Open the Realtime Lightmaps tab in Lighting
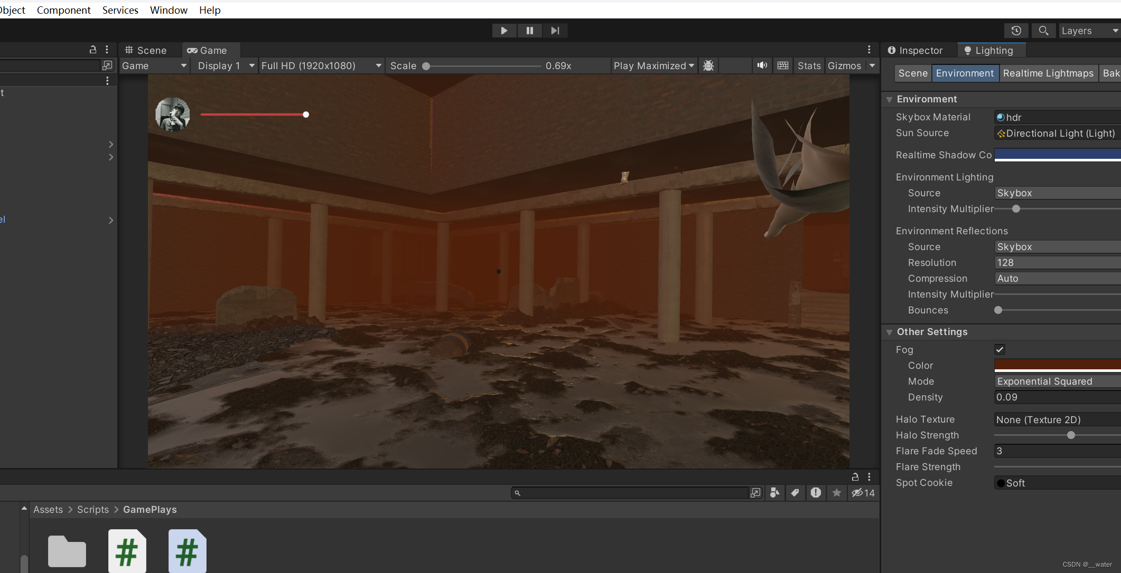The width and height of the screenshot is (1121, 573). pyautogui.click(x=1048, y=73)
